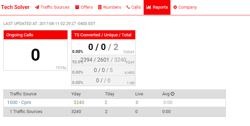Click the TS Converted / Unique / Total header

103,35
